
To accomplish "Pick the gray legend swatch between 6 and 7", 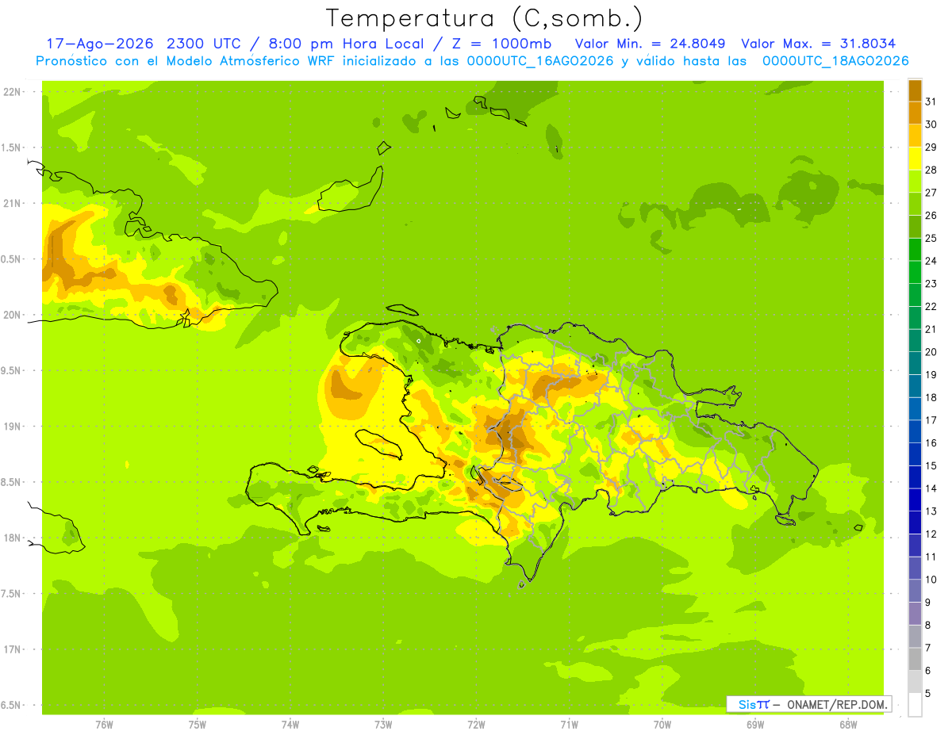I will coord(916,659).
